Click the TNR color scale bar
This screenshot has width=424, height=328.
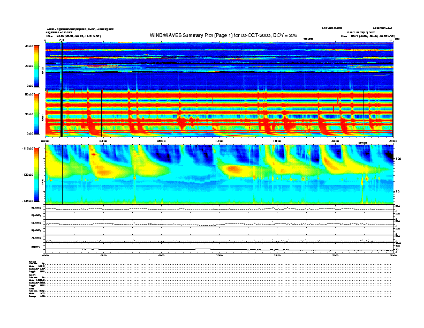click(x=36, y=175)
